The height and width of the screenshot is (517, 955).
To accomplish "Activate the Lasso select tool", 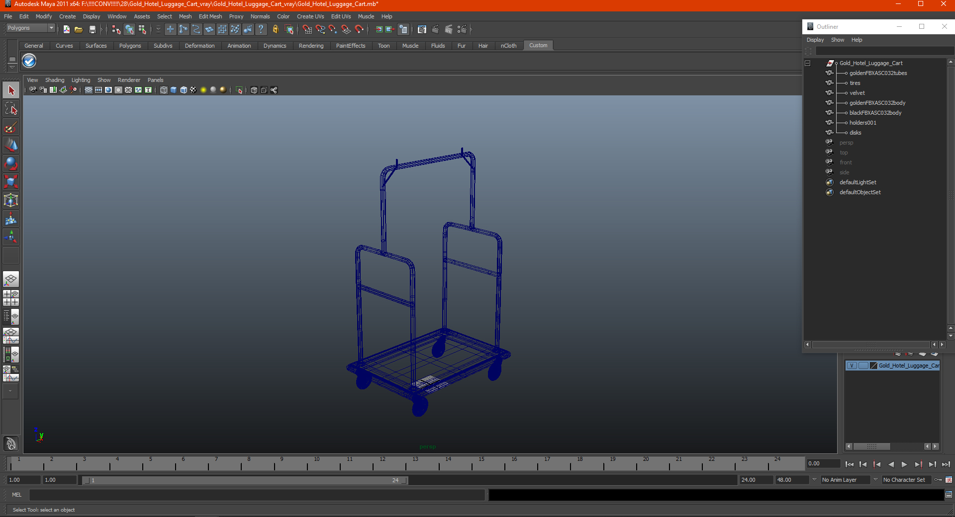I will pos(11,109).
